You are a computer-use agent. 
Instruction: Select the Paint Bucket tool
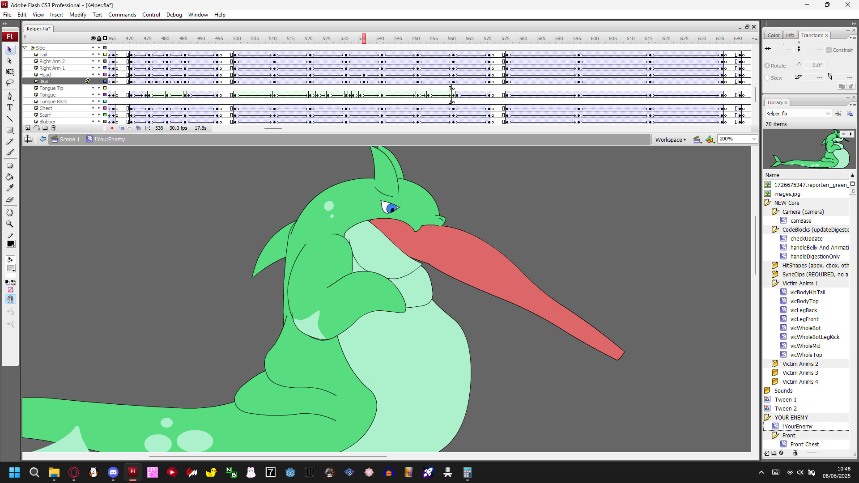coord(9,177)
